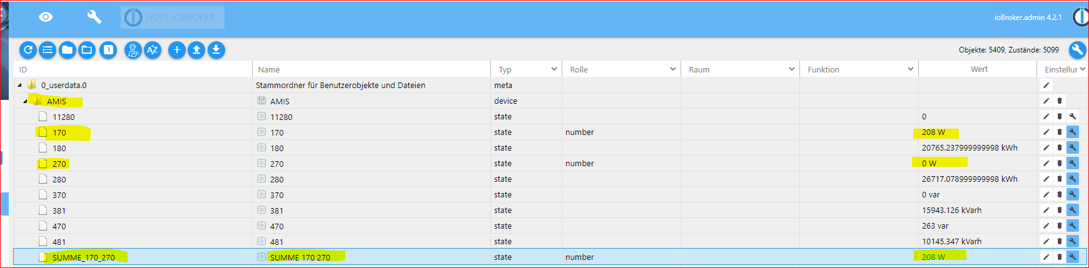Click the upload arrow toolbar button

tap(196, 50)
